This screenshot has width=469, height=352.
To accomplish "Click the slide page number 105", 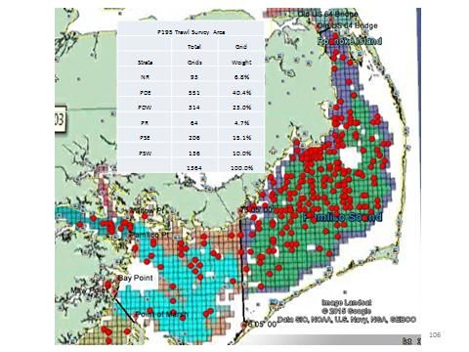I will (435, 334).
